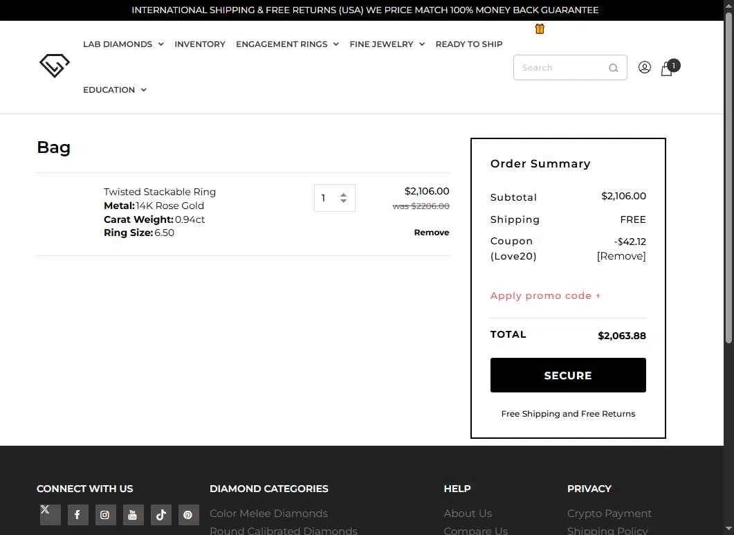
Task: Open Color Melee Diamonds footer link
Action: tap(268, 514)
